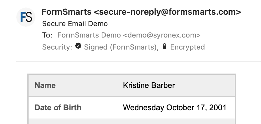Image resolution: width=261 pixels, height=124 pixels.
Task: Click the header divider line
Action: pos(139,61)
